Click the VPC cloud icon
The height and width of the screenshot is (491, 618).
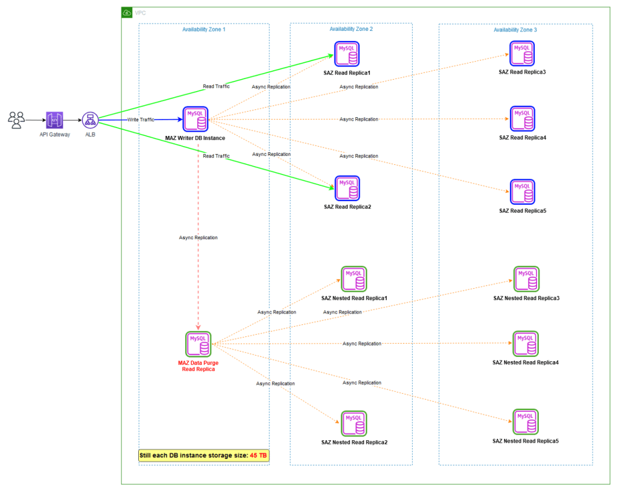pos(127,13)
